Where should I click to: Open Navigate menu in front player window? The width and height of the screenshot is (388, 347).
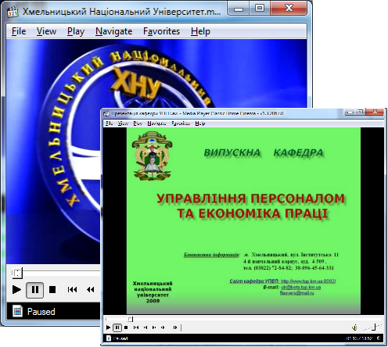pyautogui.click(x=156, y=123)
